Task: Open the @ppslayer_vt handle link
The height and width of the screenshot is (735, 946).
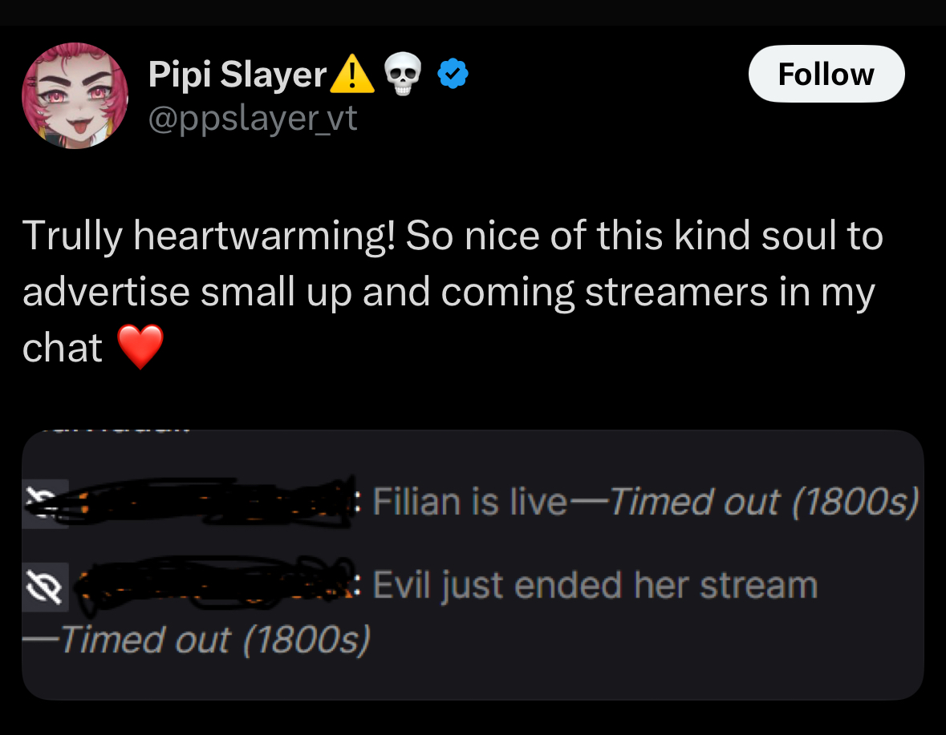Action: (x=252, y=119)
